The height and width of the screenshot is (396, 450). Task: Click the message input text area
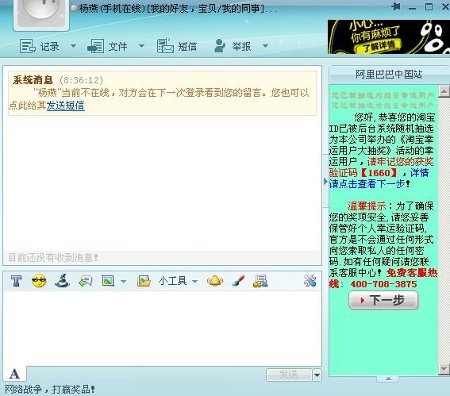(163, 328)
